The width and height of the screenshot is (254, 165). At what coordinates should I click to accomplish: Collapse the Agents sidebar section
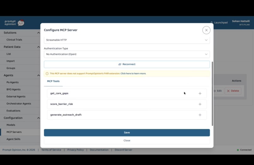(x=38, y=75)
